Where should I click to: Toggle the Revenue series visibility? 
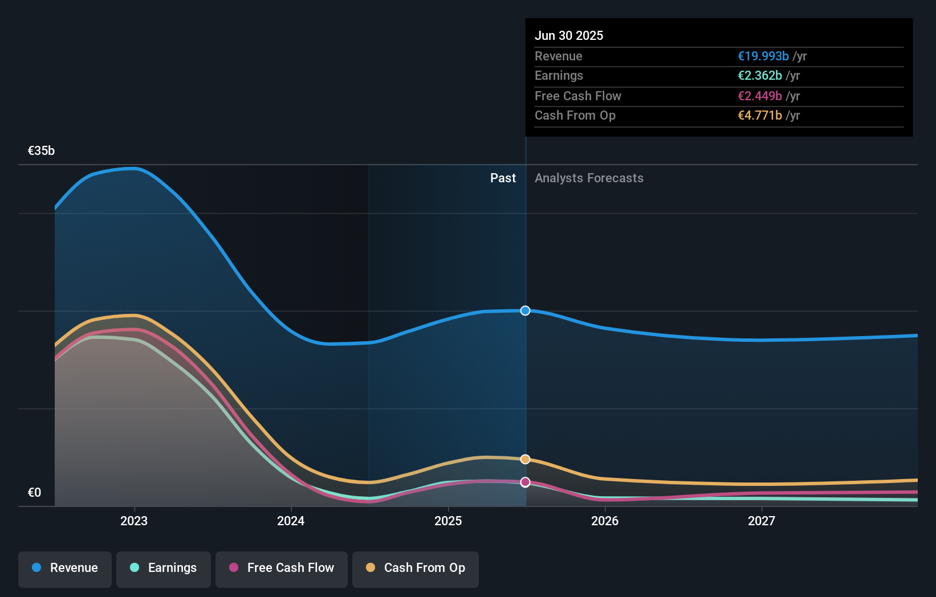[x=64, y=569]
